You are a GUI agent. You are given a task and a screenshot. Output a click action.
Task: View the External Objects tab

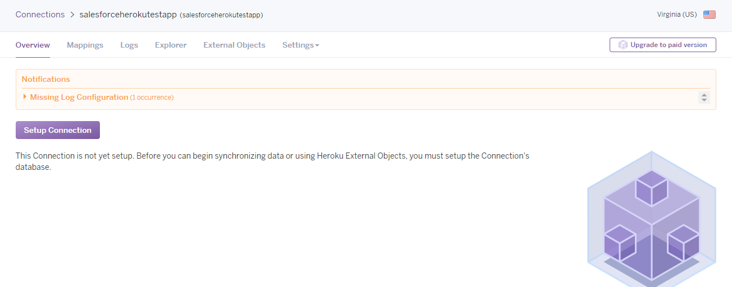[234, 45]
